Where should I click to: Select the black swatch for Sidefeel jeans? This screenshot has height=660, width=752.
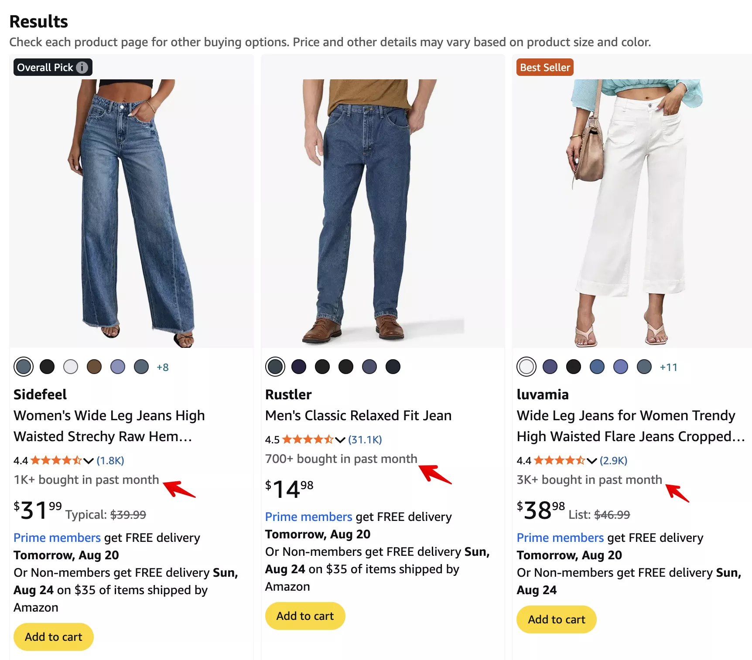tap(47, 367)
